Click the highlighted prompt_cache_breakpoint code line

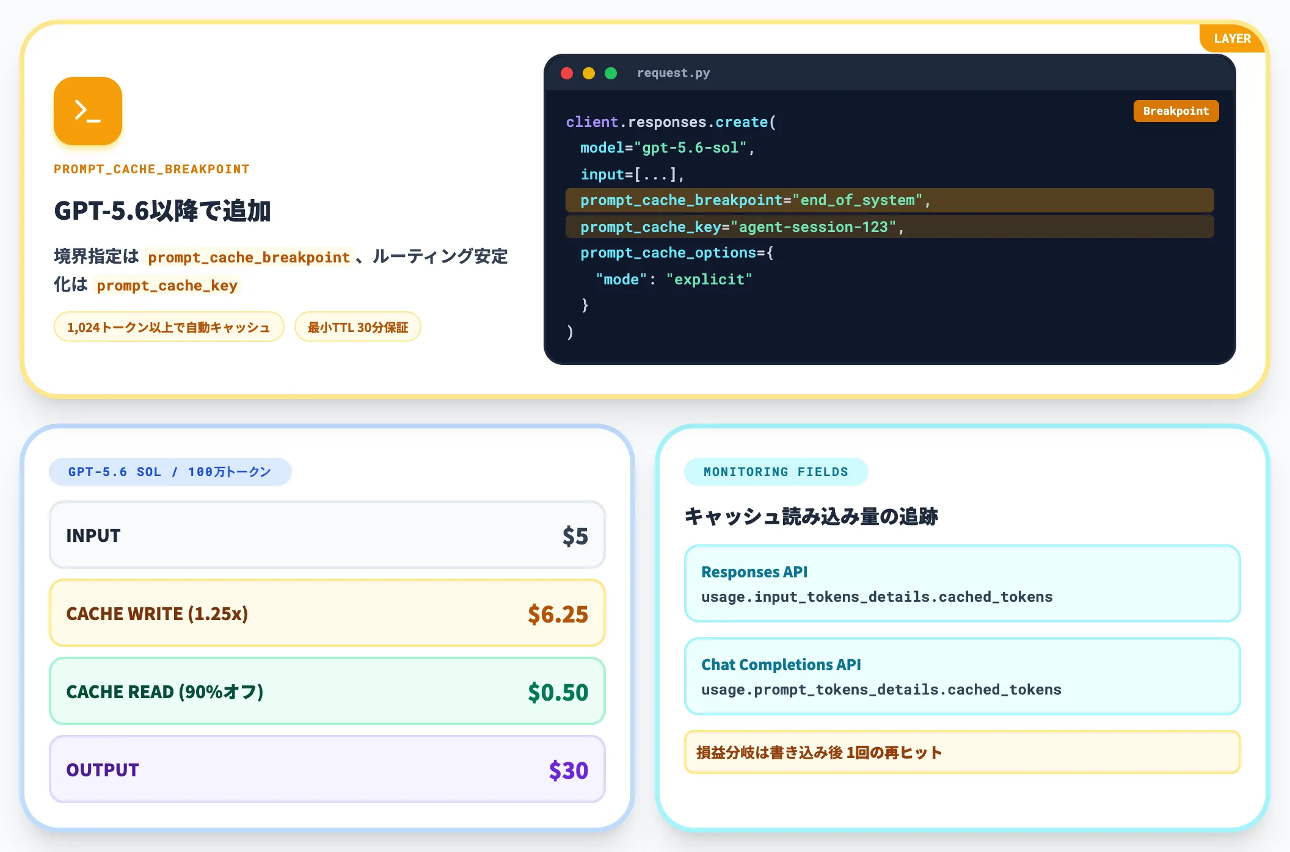pyautogui.click(x=889, y=200)
